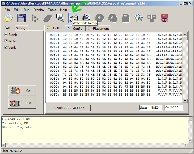Click the eraser toolbar icon

(48, 18)
